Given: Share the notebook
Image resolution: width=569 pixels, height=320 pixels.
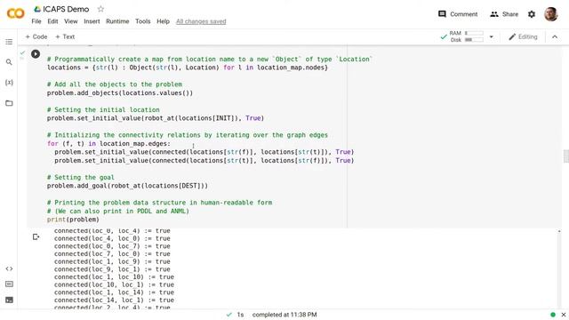Looking at the screenshot, I should click(504, 14).
